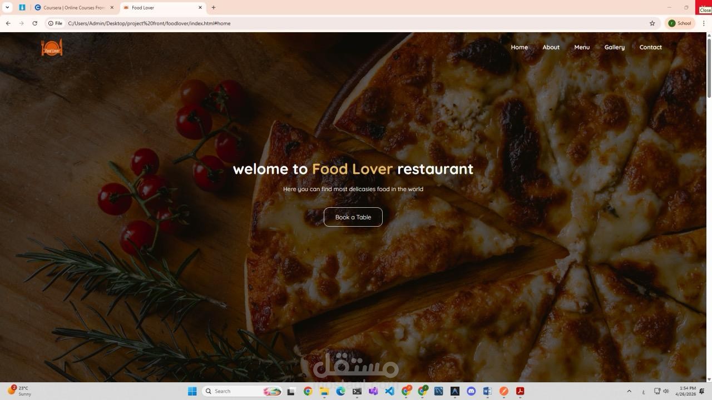
Task: Reload the current page
Action: [x=34, y=23]
